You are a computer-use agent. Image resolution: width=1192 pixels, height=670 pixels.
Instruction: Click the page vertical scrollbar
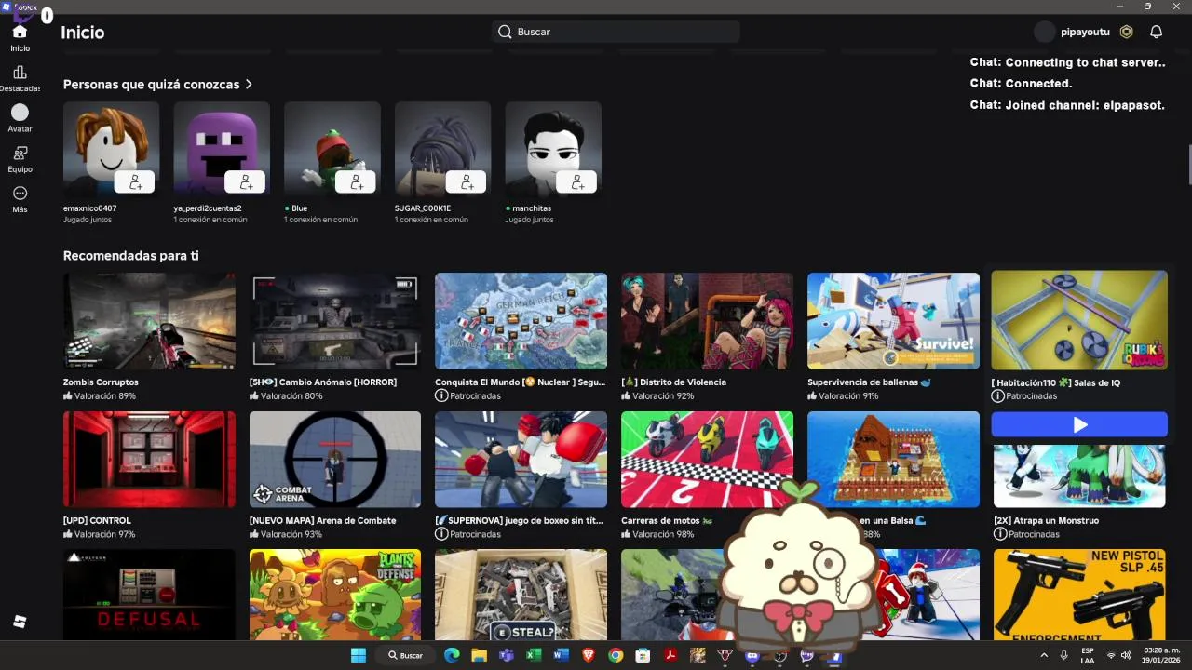[1189, 166]
